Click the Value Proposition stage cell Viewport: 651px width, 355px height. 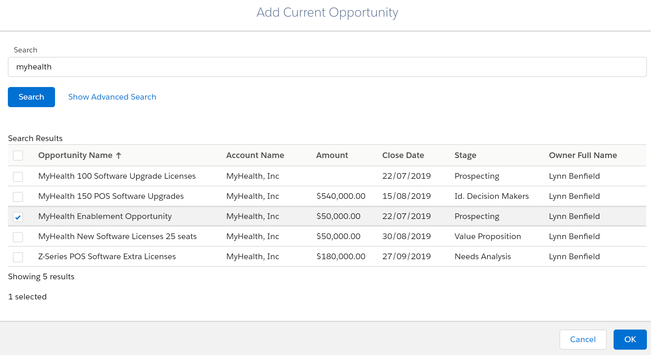coord(488,237)
